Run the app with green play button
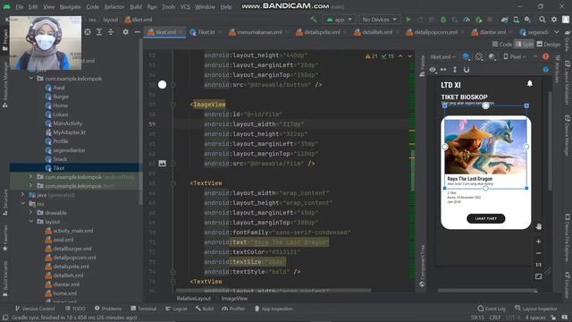Image resolution: width=572 pixels, height=322 pixels. coord(408,20)
